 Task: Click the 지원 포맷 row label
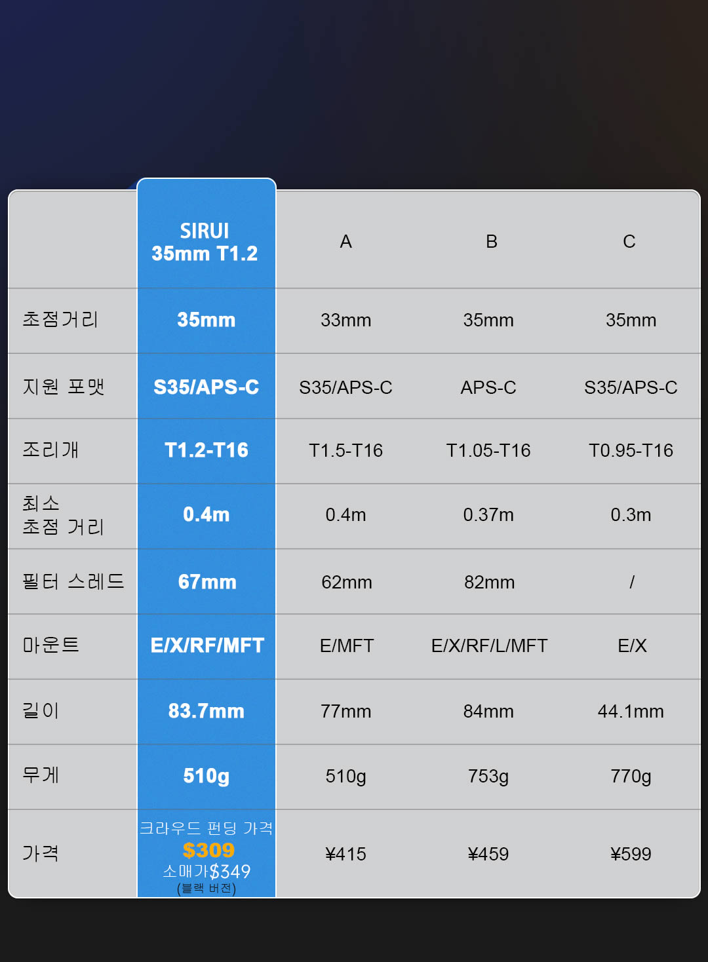pos(64,386)
